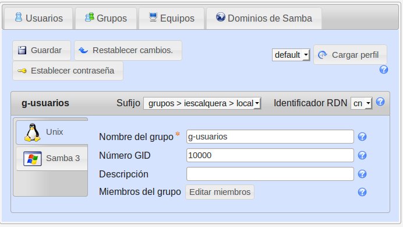Open the Usuarios tab
Screen dimensions: 403x227
[38, 18]
